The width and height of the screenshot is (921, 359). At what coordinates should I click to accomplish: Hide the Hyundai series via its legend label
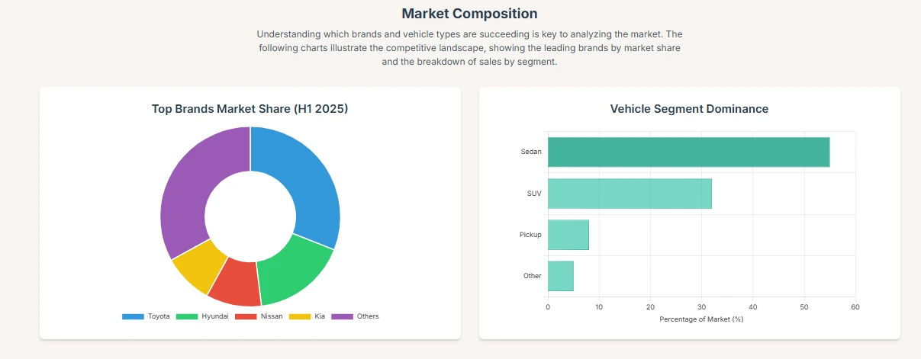214,316
